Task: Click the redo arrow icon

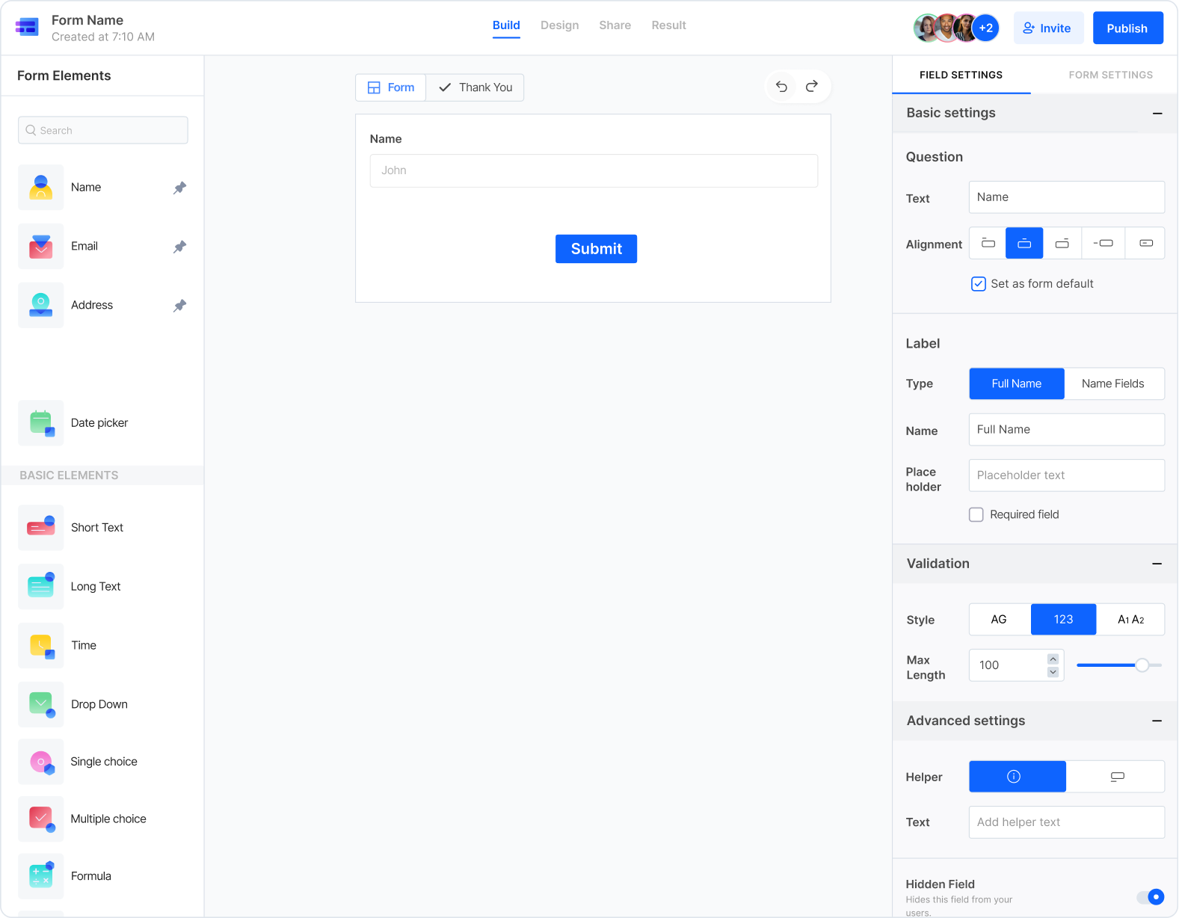Action: pyautogui.click(x=812, y=87)
